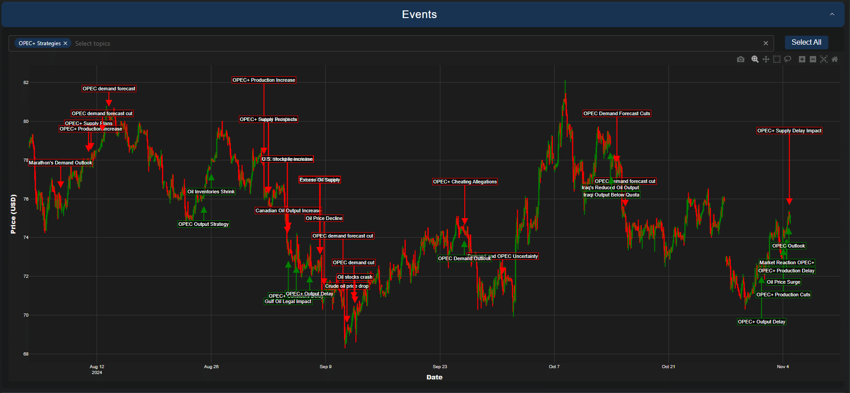
Task: Click the Canadian Oil Output Increase annotation
Action: (288, 211)
